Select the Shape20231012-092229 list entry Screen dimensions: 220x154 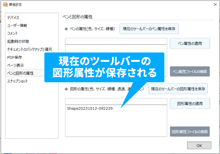point(90,108)
